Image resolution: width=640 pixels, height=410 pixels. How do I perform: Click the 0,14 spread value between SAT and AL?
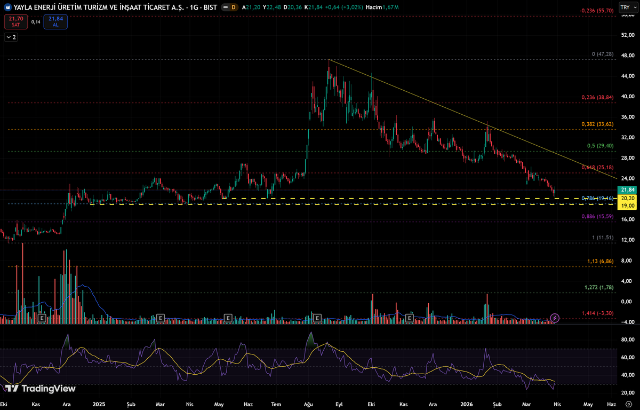coord(36,22)
